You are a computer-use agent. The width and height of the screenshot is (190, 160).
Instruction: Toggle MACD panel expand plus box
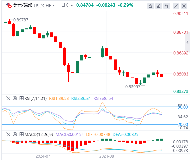coord(21,134)
